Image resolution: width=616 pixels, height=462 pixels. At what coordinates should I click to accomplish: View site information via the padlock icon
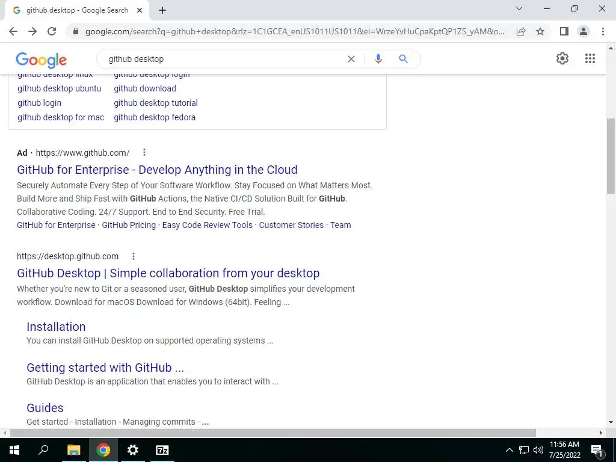(76, 31)
